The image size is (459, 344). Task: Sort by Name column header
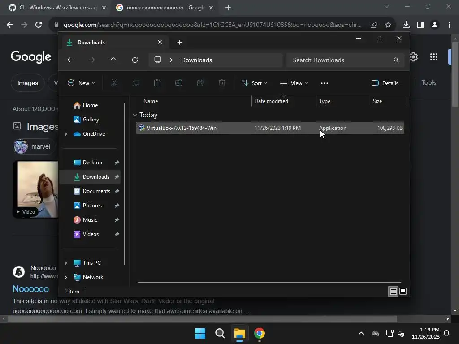(x=193, y=101)
